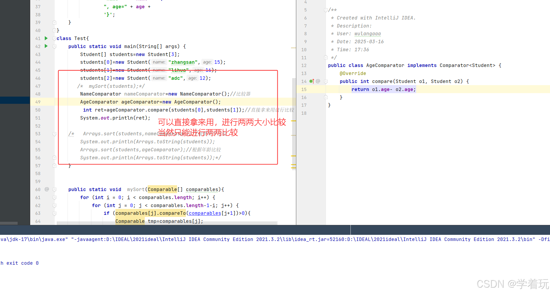This screenshot has width=550, height=293.
Task: Click run icon beside class Test
Action: point(46,38)
